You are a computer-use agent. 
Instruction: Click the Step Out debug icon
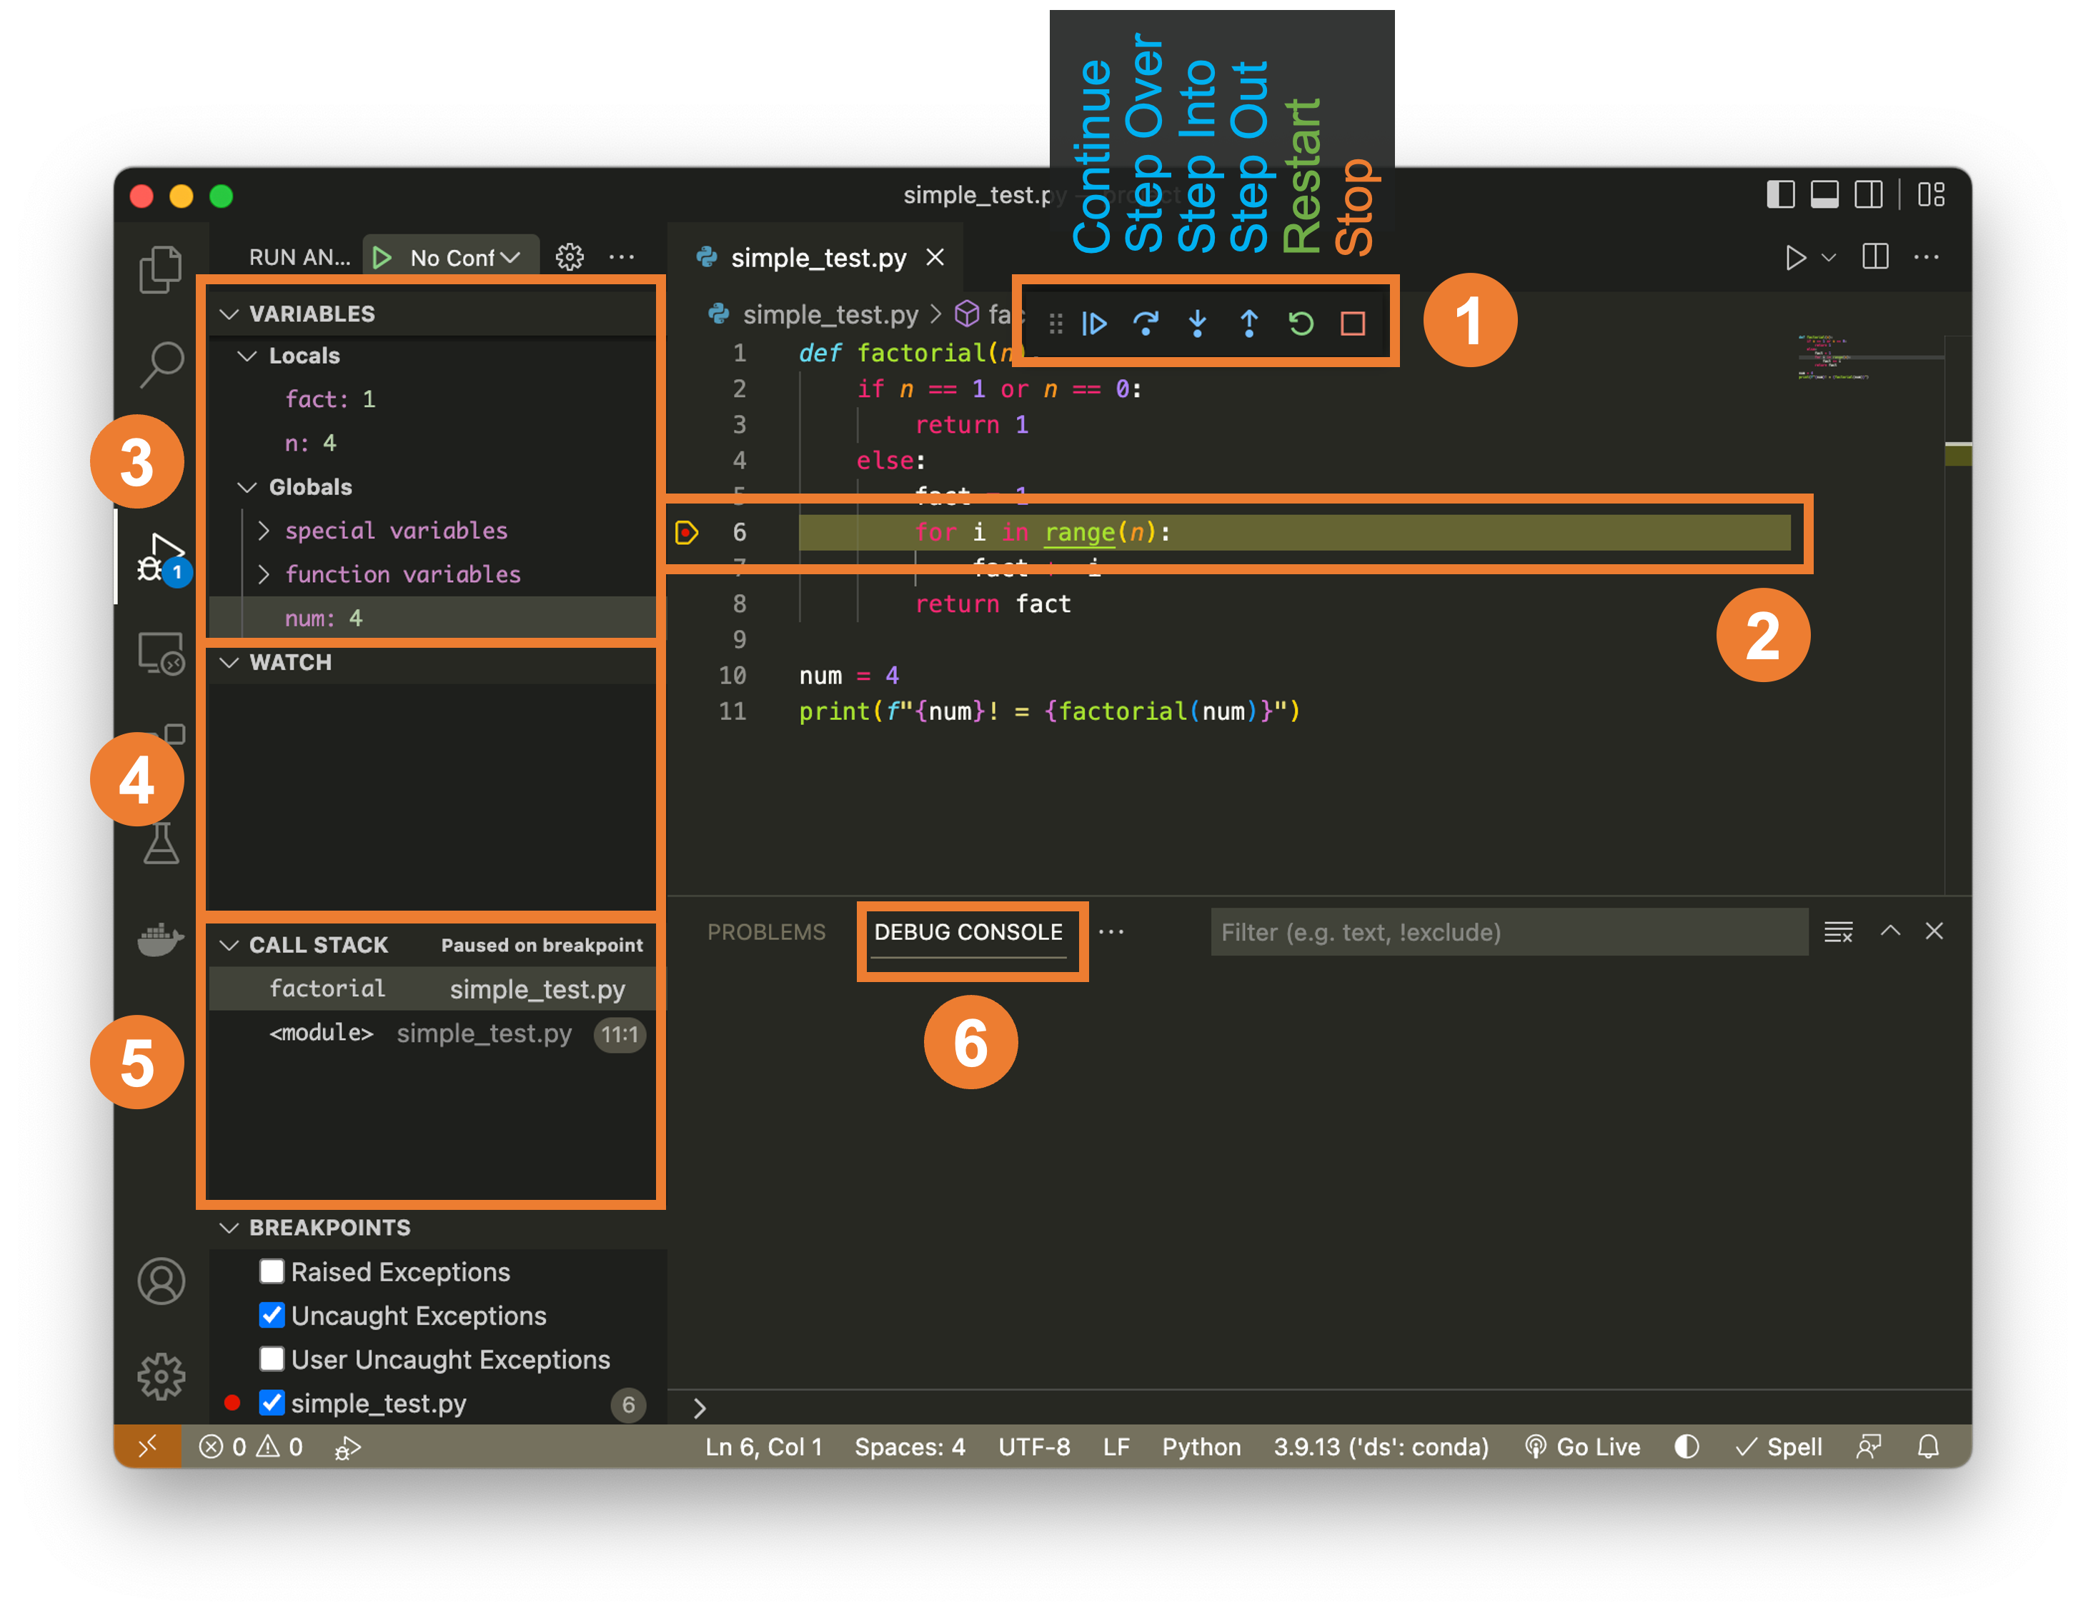tap(1248, 324)
